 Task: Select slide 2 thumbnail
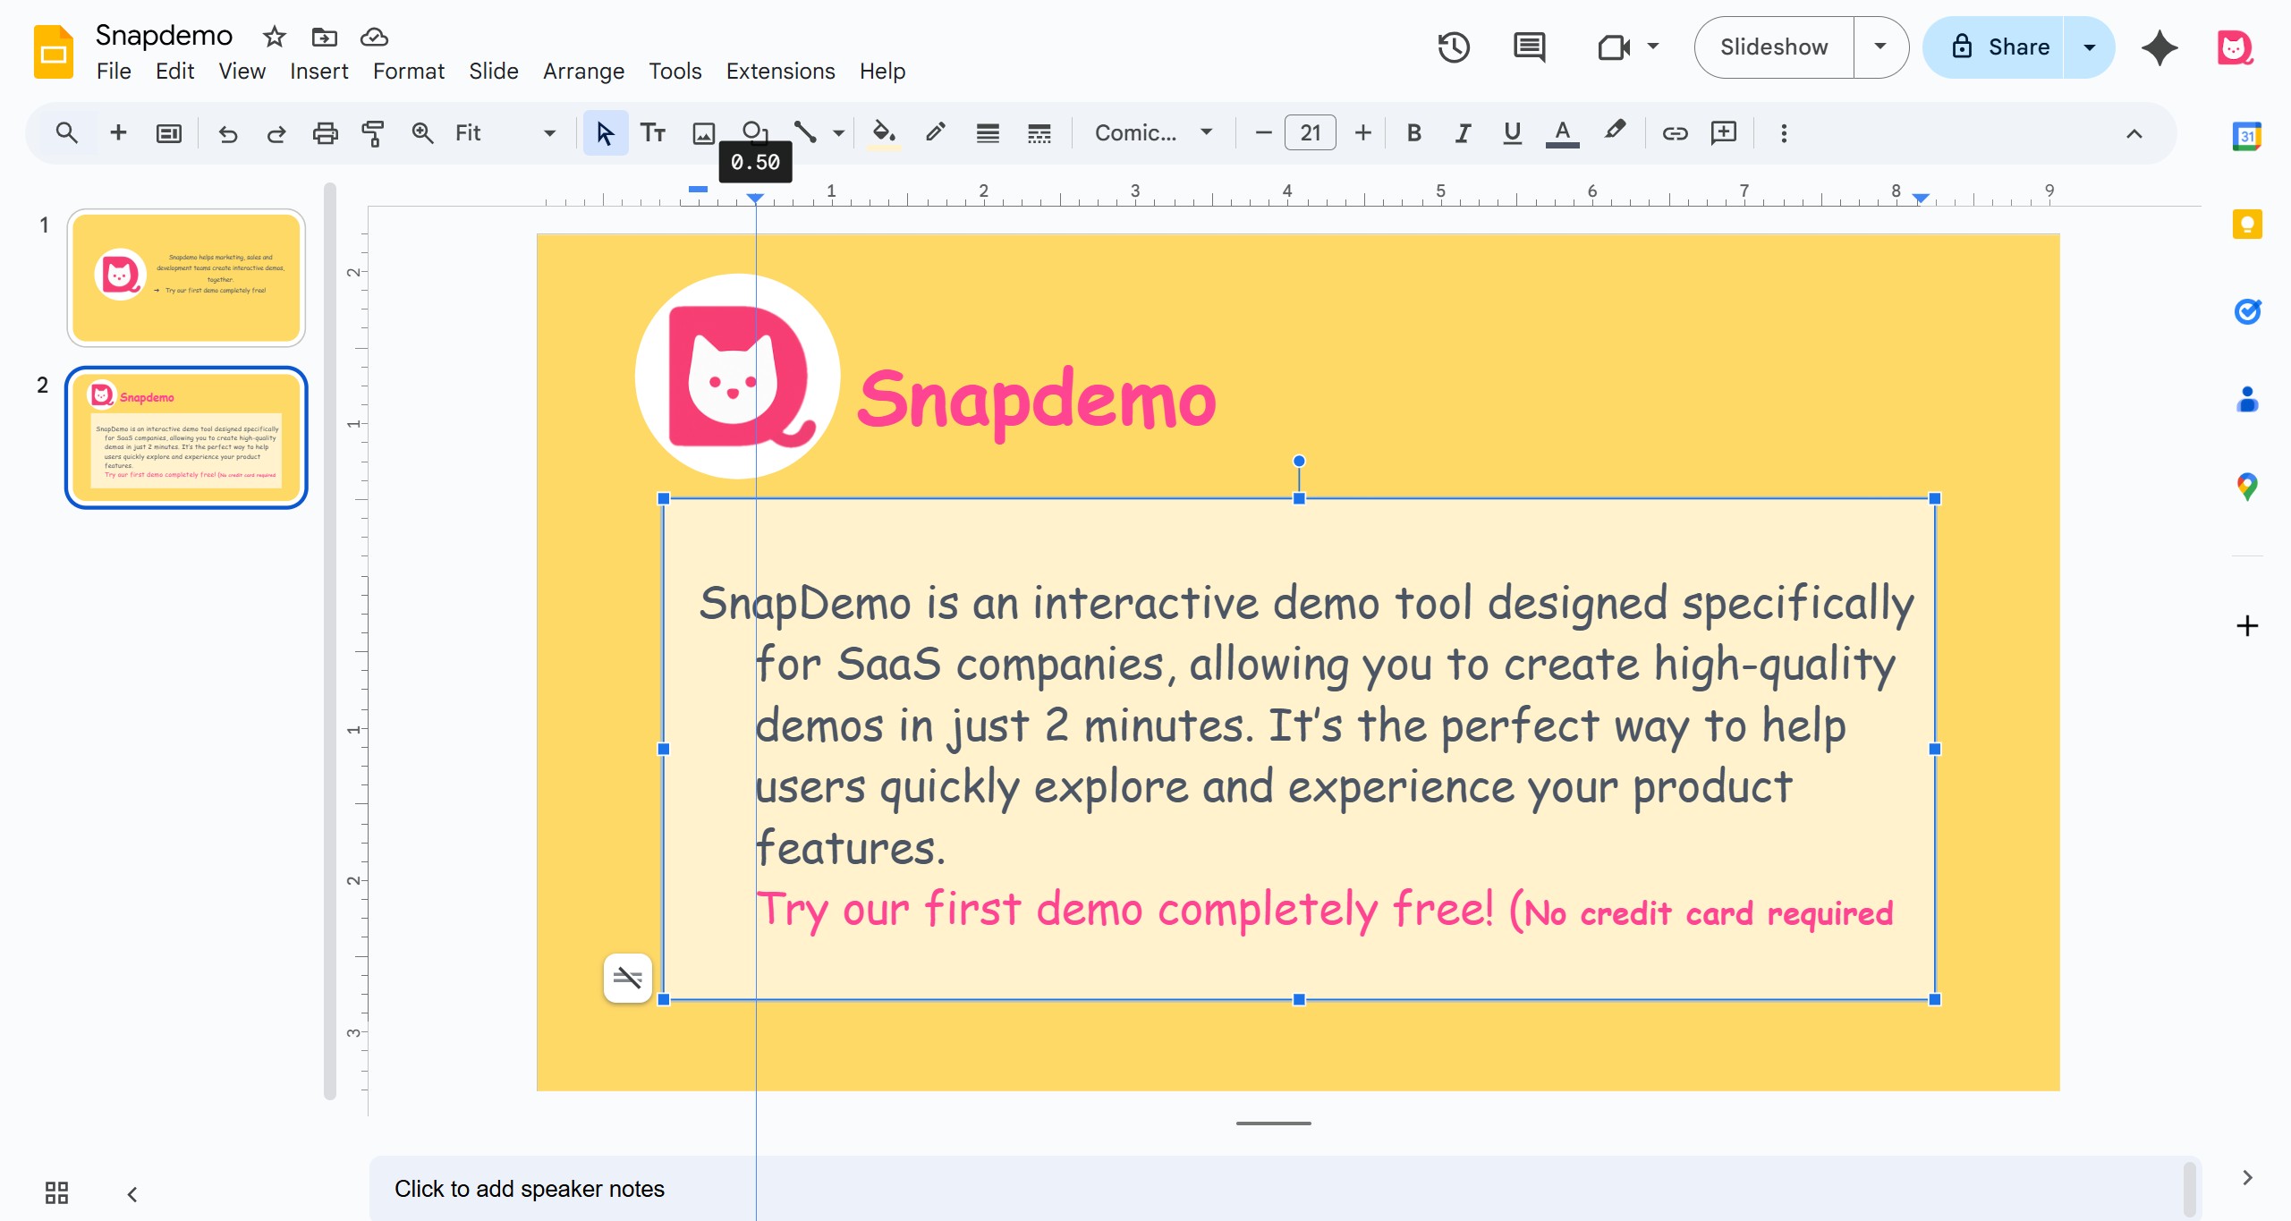[186, 437]
